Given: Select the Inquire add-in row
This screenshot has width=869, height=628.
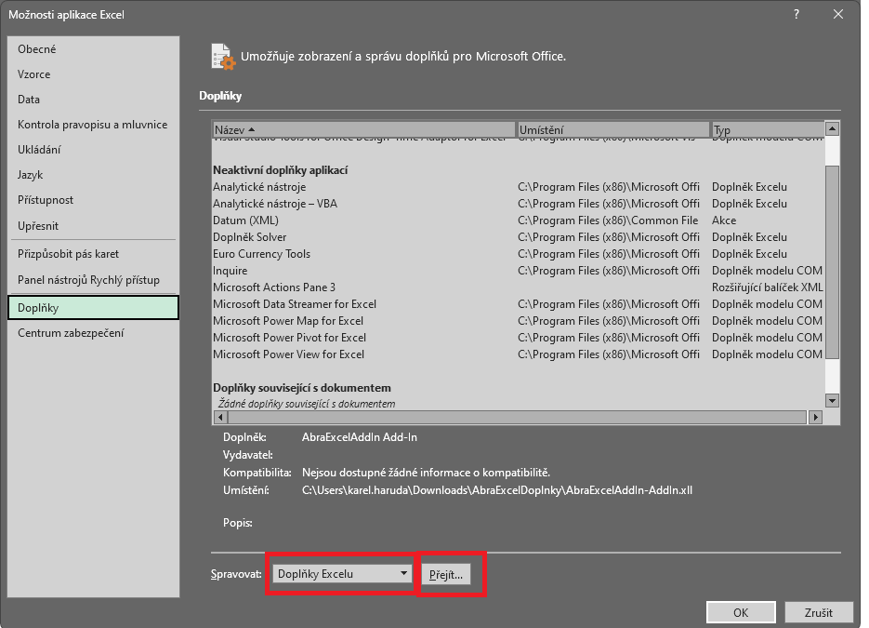Looking at the screenshot, I should 518,271.
